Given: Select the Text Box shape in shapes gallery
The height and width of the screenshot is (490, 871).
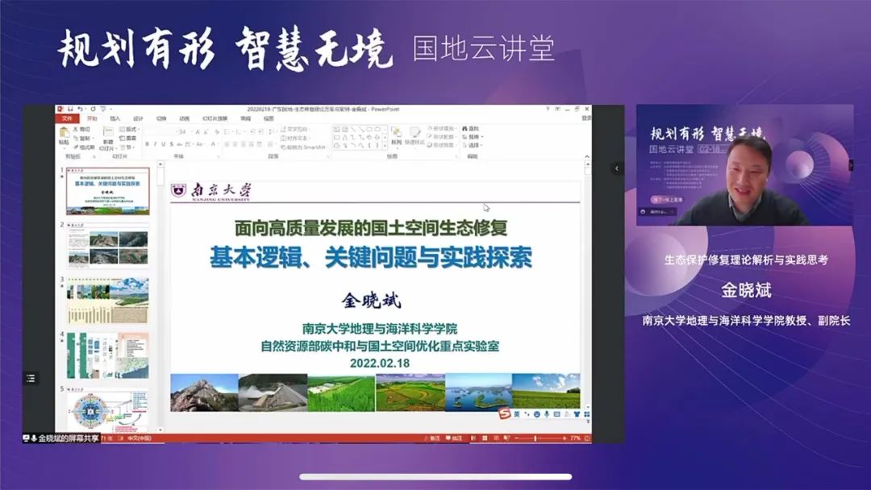Looking at the screenshot, I should click(x=336, y=129).
